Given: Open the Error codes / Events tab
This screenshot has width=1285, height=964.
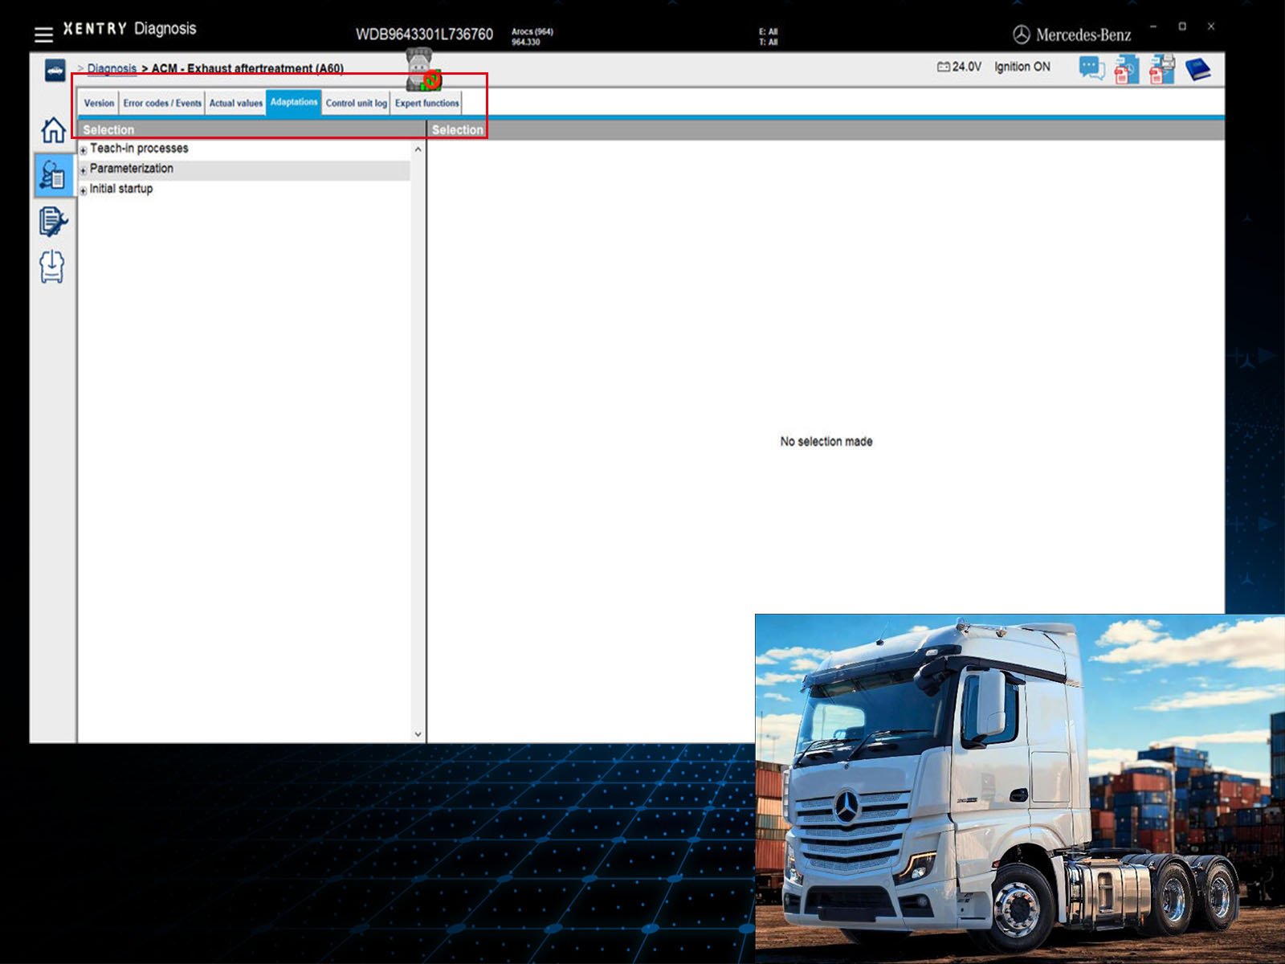Looking at the screenshot, I should (162, 104).
